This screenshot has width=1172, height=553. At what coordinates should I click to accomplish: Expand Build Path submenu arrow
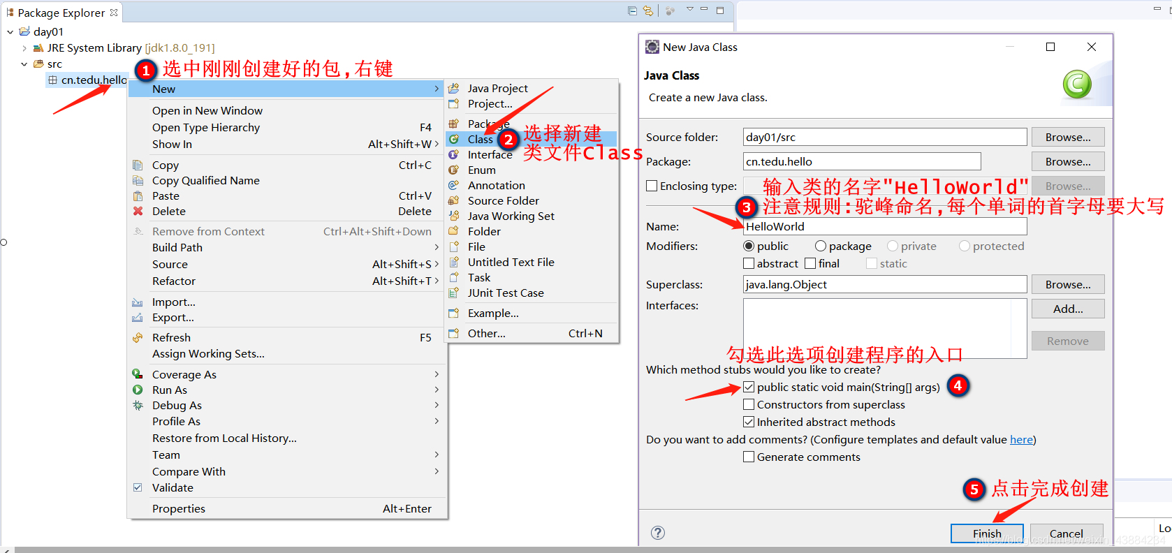(x=437, y=247)
